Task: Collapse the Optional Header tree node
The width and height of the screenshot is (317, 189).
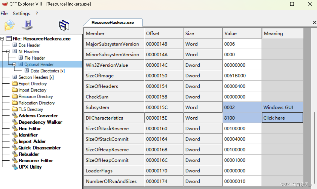Action: [14, 64]
